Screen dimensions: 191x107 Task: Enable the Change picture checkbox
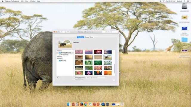[x=74, y=78]
